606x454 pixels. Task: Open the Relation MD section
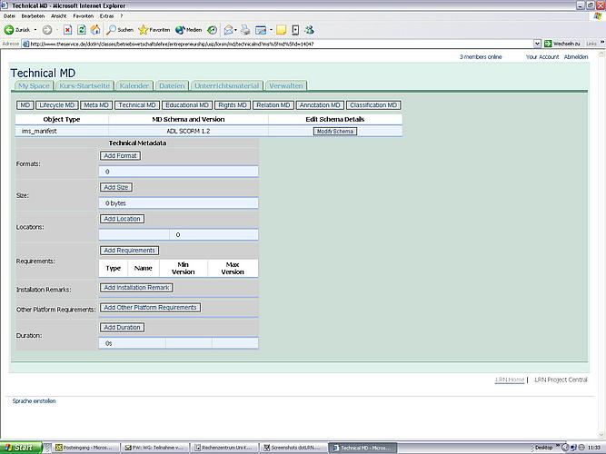click(273, 105)
